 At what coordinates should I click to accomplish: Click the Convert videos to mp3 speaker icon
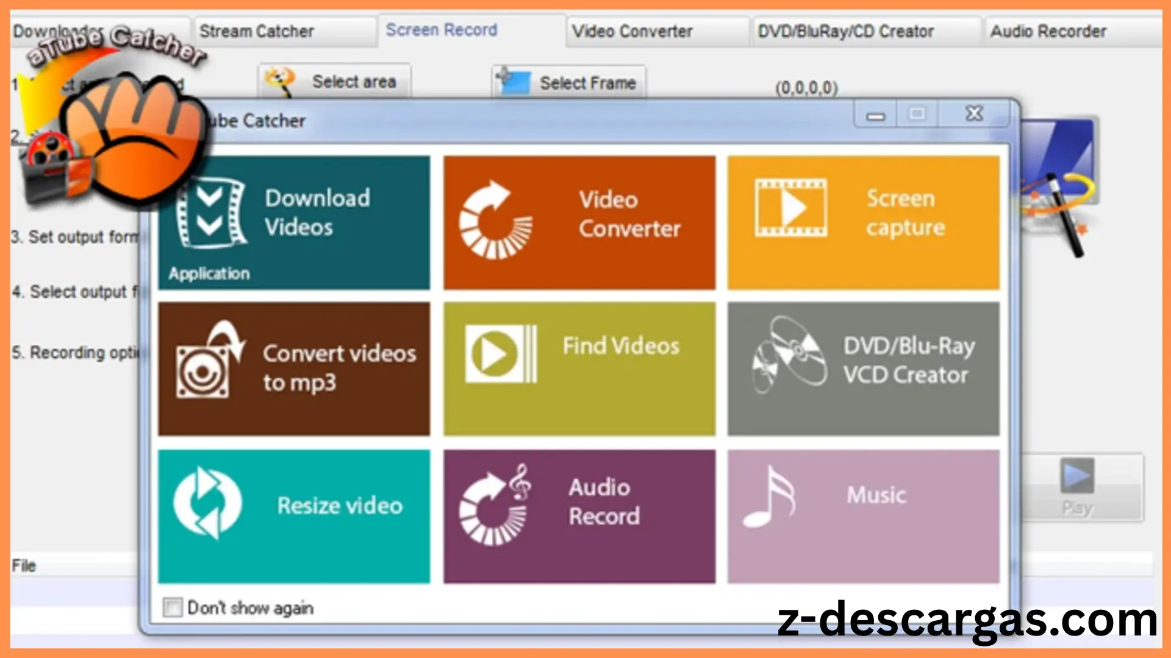pyautogui.click(x=210, y=361)
